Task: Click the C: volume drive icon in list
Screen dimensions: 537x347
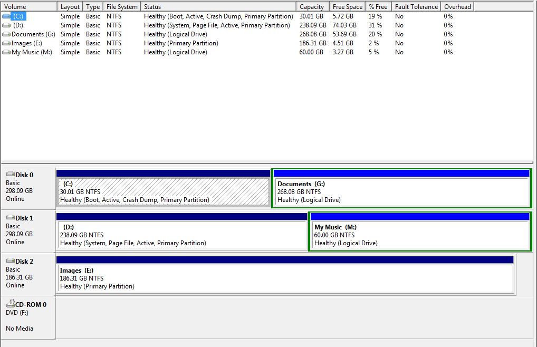Action: 6,16
